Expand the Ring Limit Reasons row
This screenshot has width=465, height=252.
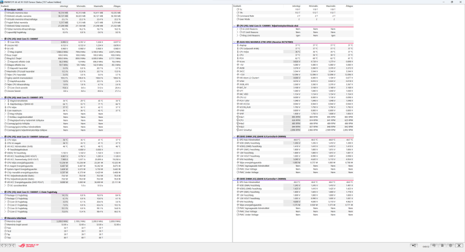tap(237, 35)
